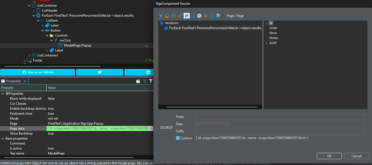This screenshot has height=165, width=372.
Task: Expand the Actif node in data tree
Action: [266, 43]
